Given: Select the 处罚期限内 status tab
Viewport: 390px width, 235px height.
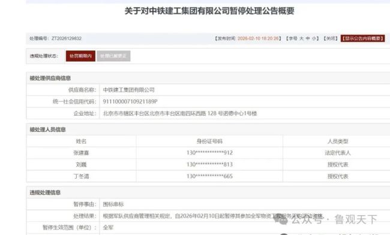Looking at the screenshot, I should (80, 56).
